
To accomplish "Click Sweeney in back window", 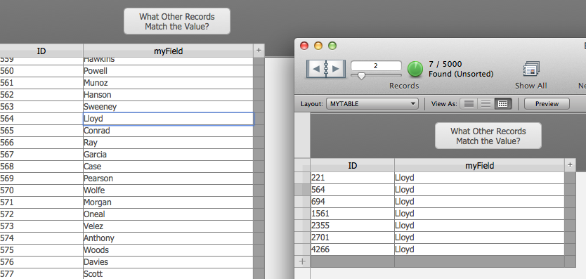I will pyautogui.click(x=168, y=107).
